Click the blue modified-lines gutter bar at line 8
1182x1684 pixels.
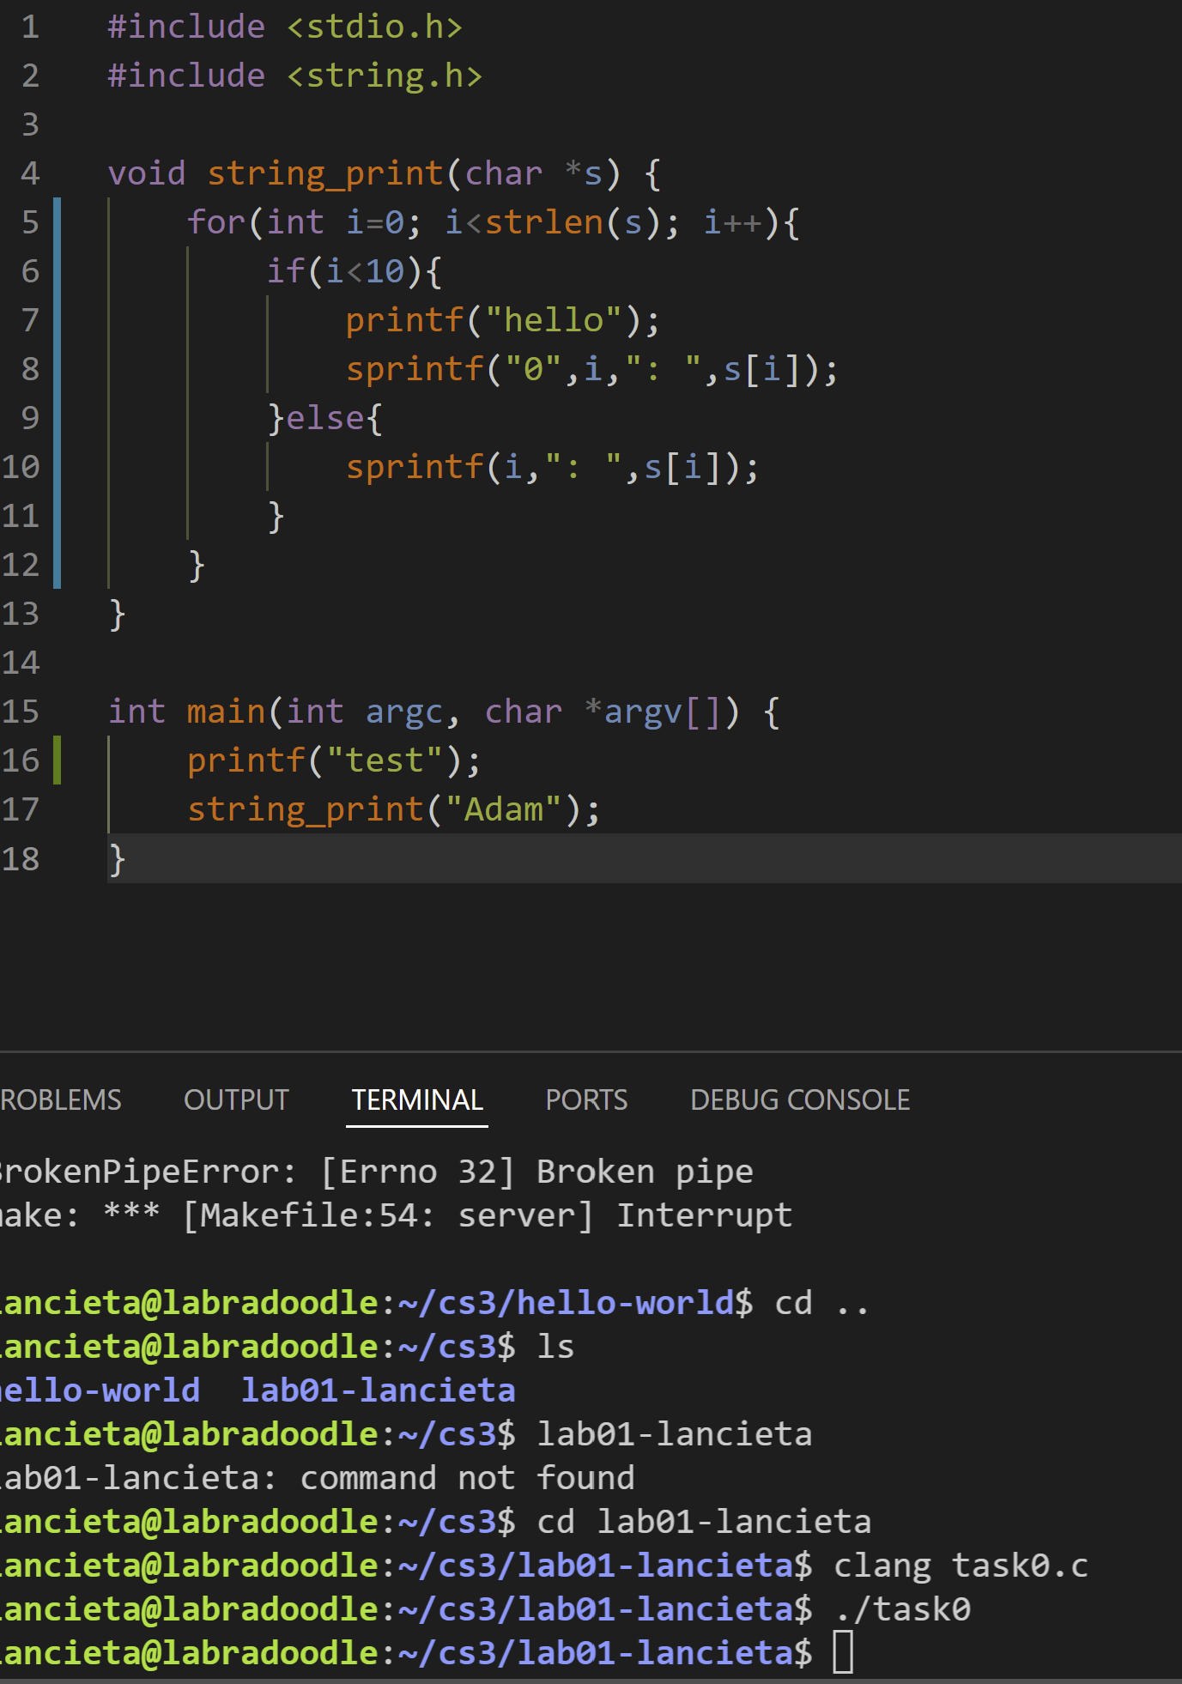pyautogui.click(x=57, y=369)
